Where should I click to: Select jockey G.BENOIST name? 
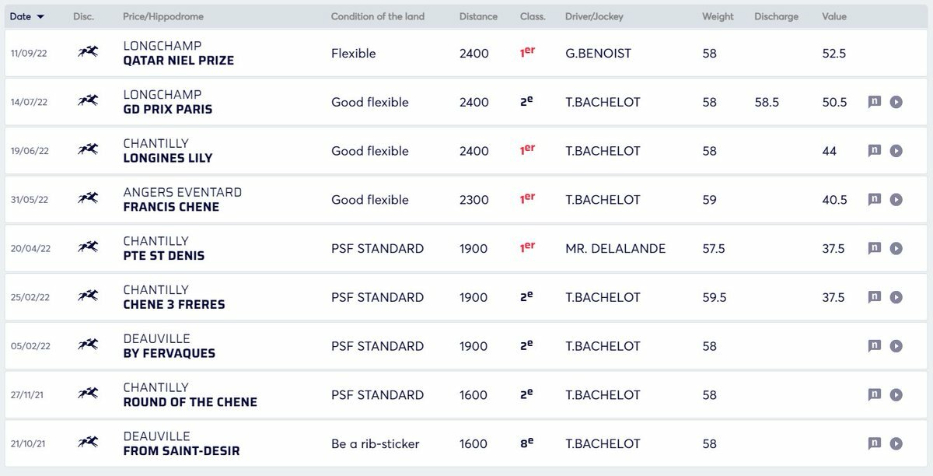[x=598, y=54]
